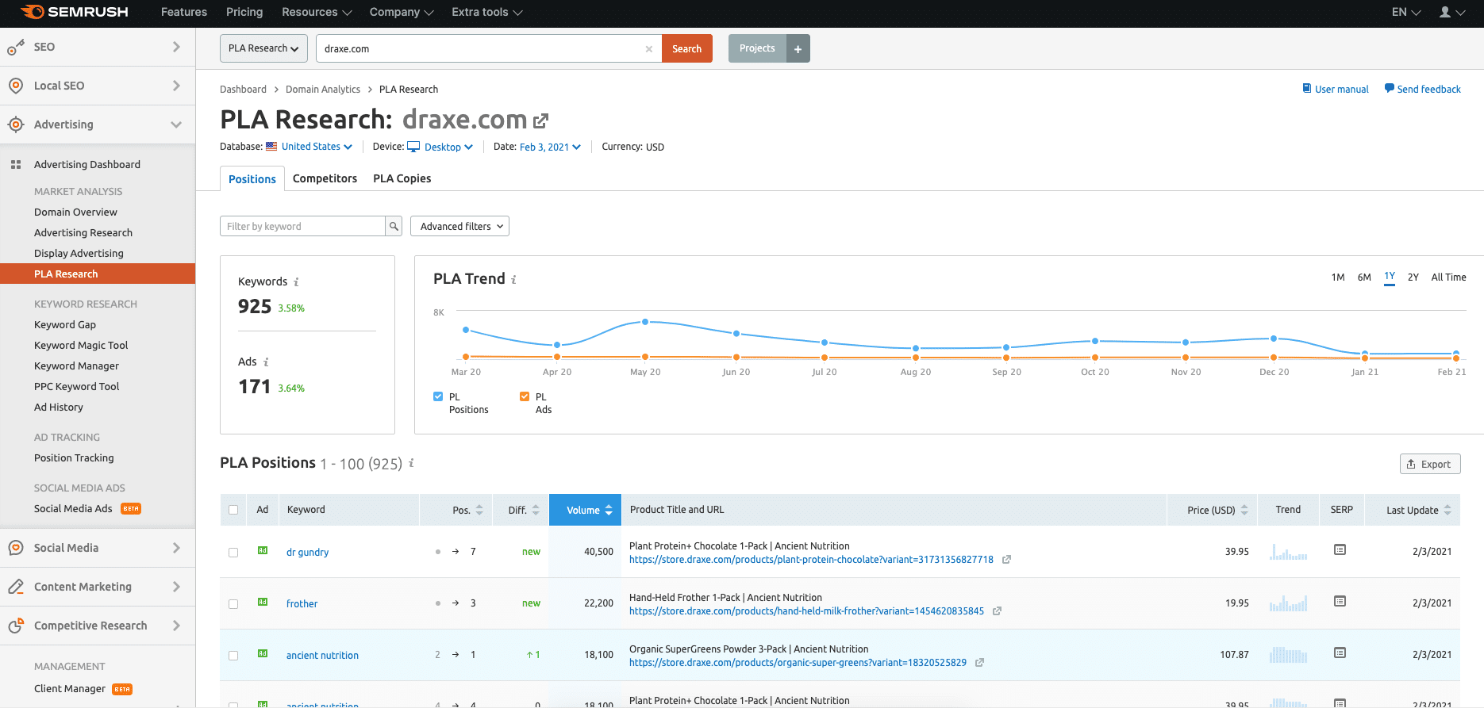The width and height of the screenshot is (1484, 708).
Task: Open external link icon after hand-held-milk-frother URL
Action: (x=997, y=611)
